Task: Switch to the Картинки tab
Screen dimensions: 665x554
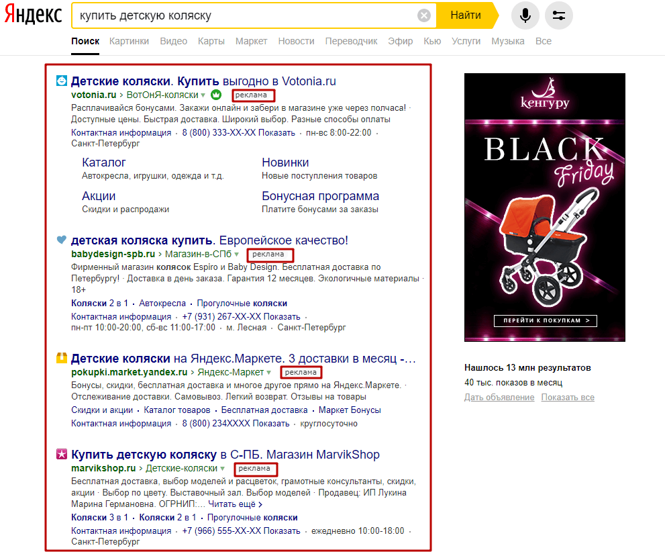Action: tap(129, 41)
